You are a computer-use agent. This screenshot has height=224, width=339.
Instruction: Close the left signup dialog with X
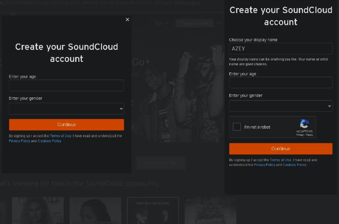pos(127,20)
